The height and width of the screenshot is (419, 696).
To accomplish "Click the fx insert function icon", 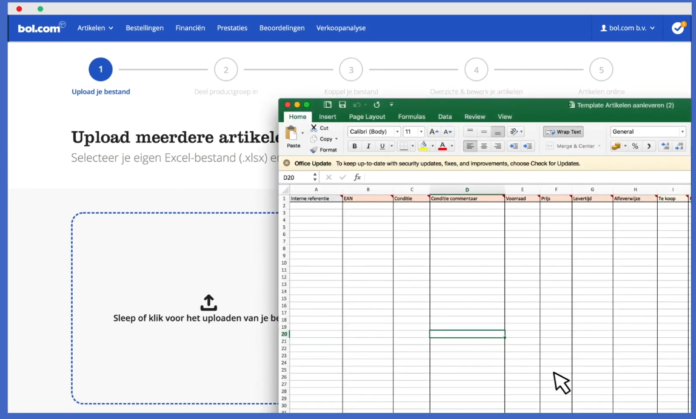I will pyautogui.click(x=357, y=177).
